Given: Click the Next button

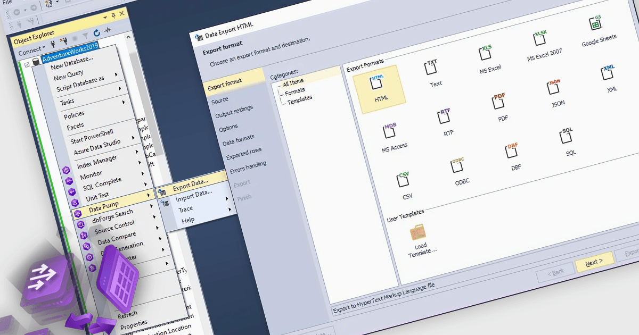Looking at the screenshot, I should click(594, 263).
